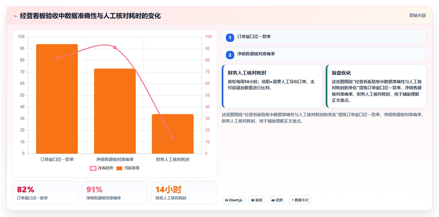Screen dimensions: 439x217
Task: Click the icon inside the 进度 tag
Action: point(273,200)
